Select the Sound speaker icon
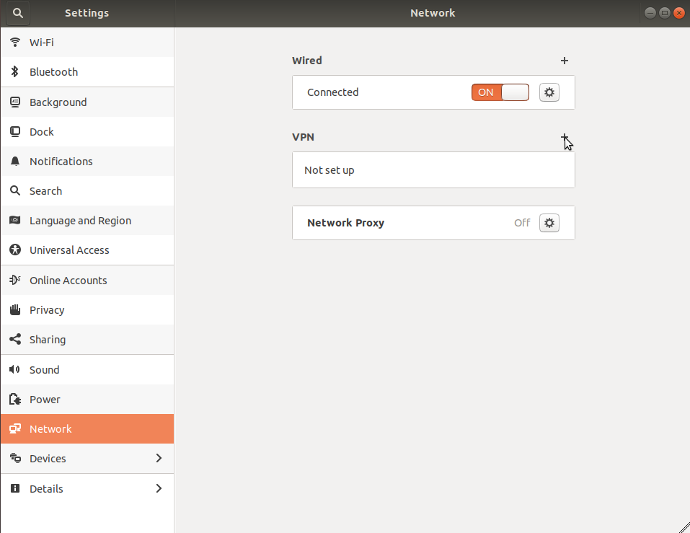Screen dimensions: 690x533 coord(15,369)
